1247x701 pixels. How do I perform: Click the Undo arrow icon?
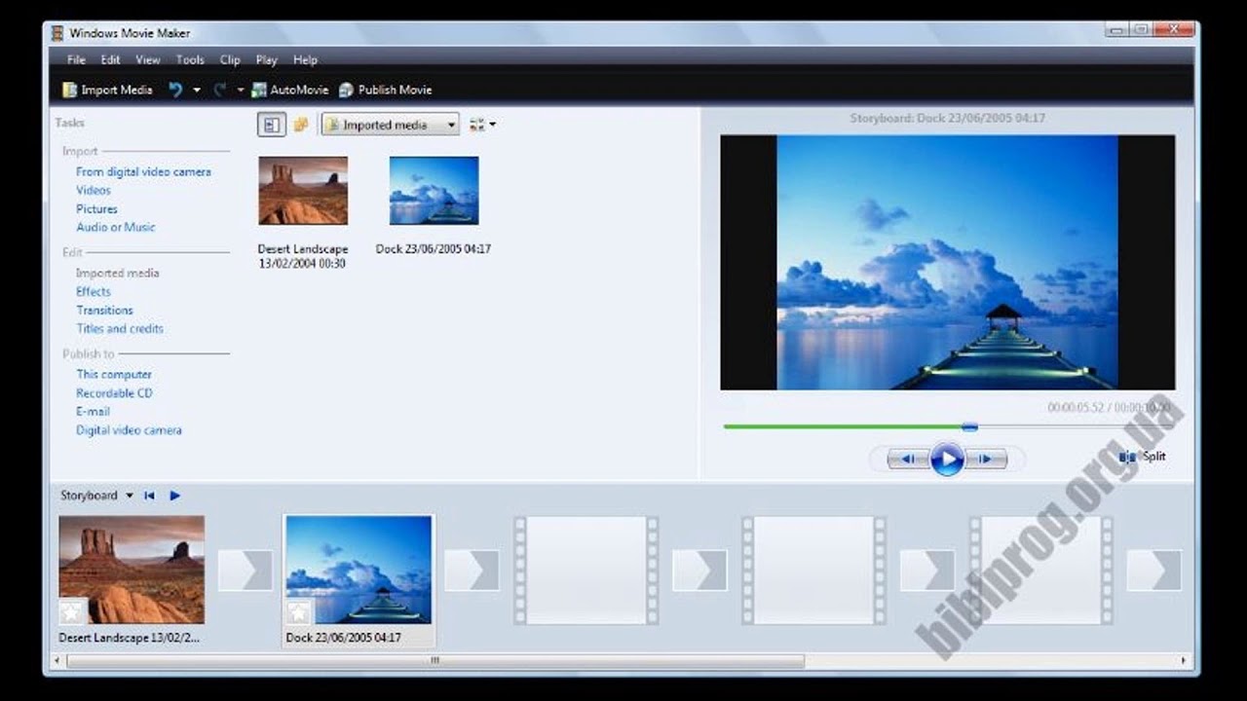(175, 90)
